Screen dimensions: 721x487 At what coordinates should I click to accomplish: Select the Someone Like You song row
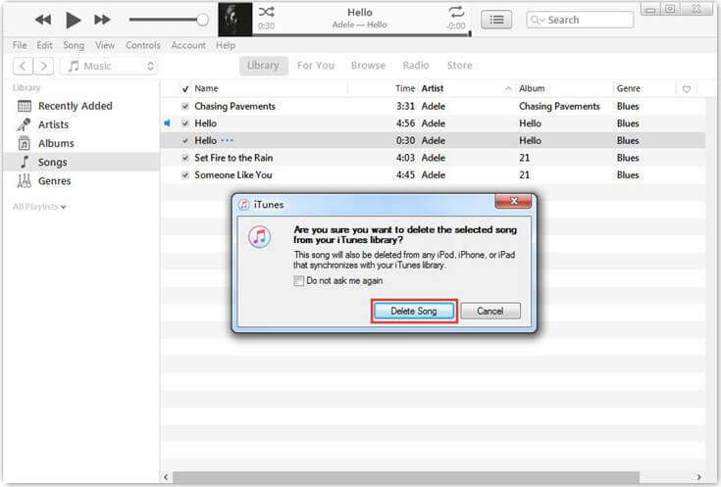(x=433, y=175)
